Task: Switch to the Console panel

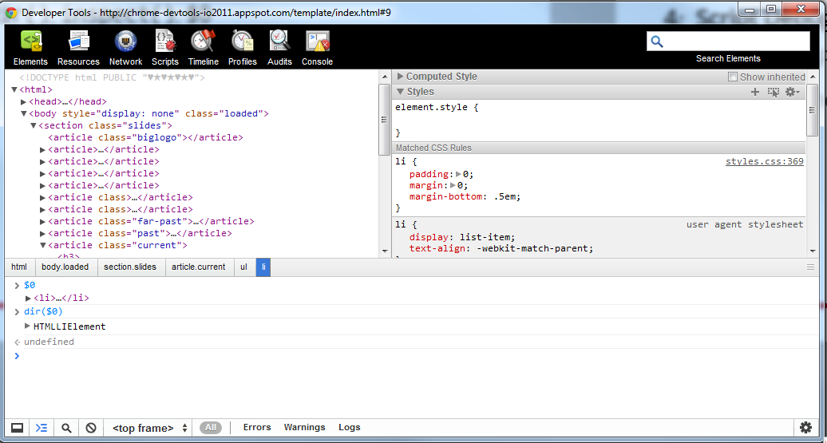Action: tap(317, 48)
